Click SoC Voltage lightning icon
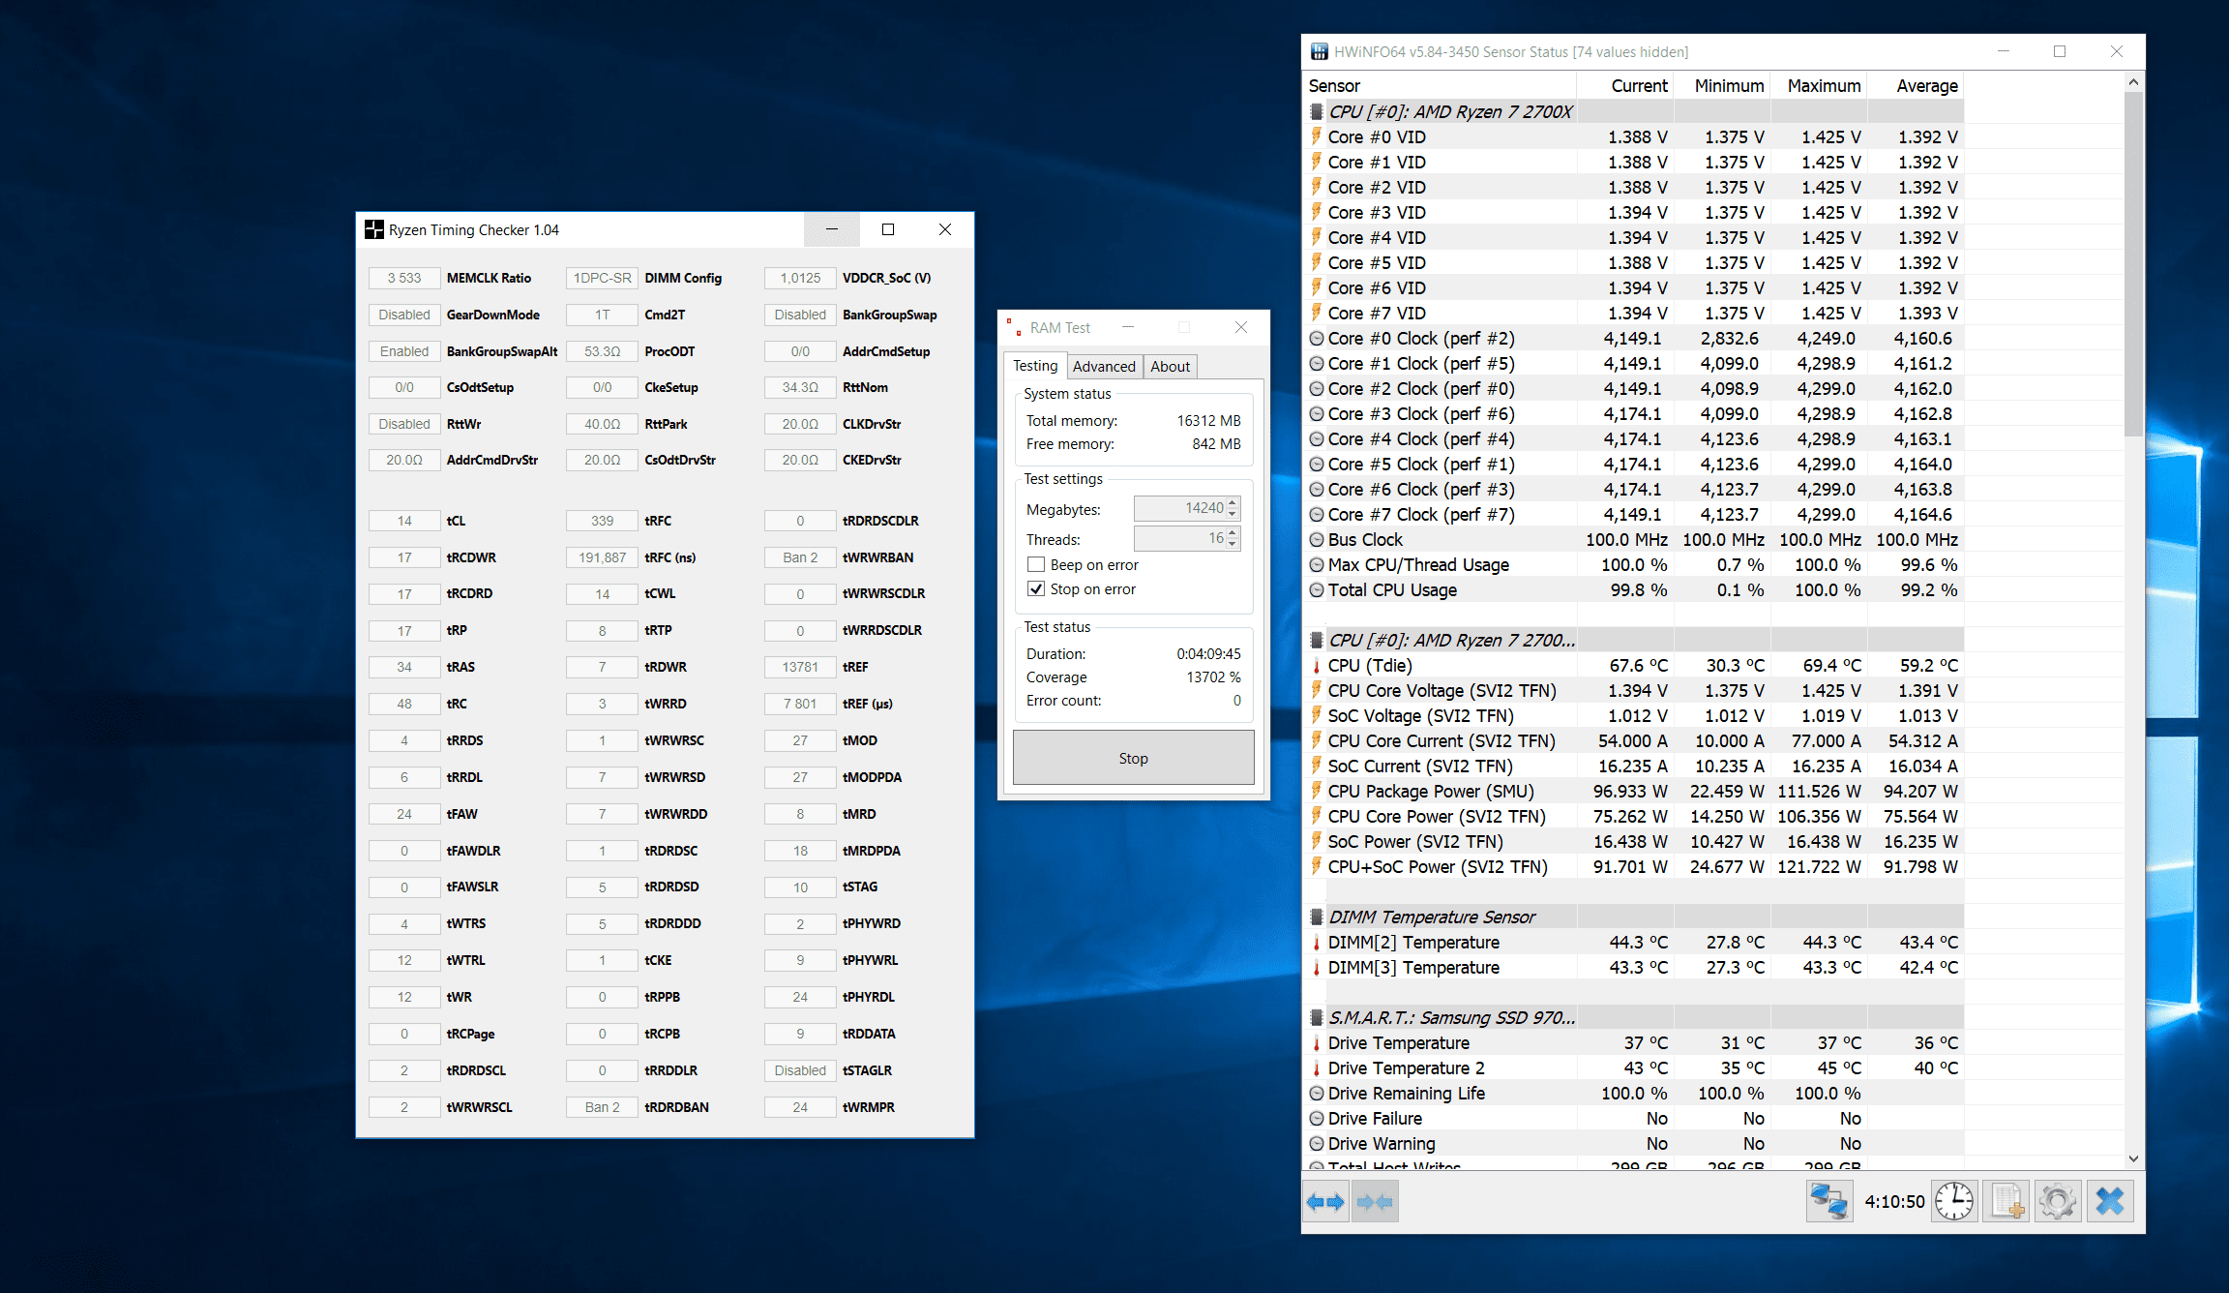Viewport: 2229px width, 1293px height. click(x=1316, y=715)
